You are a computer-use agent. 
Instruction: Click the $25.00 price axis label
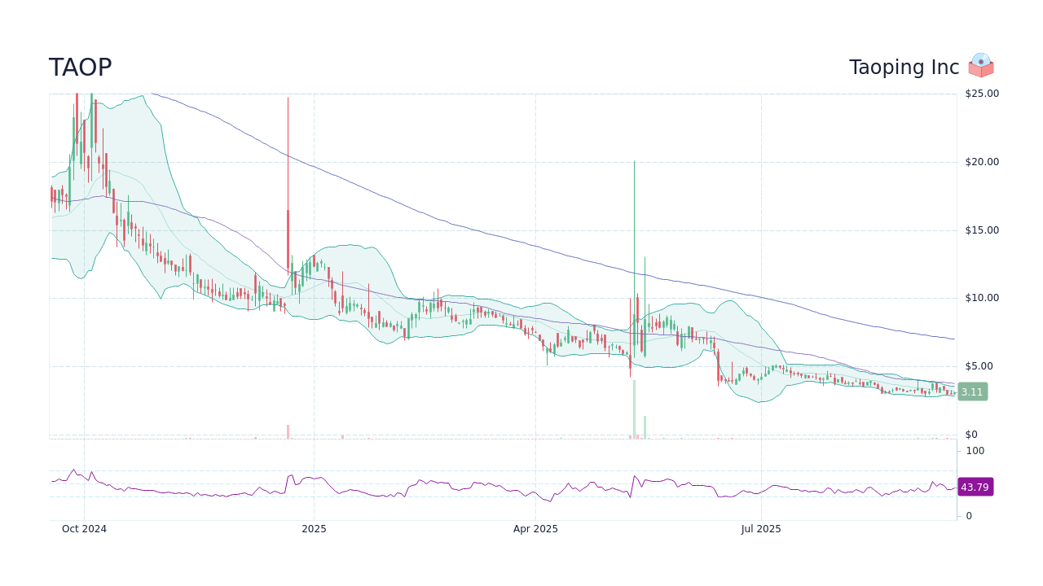click(980, 93)
